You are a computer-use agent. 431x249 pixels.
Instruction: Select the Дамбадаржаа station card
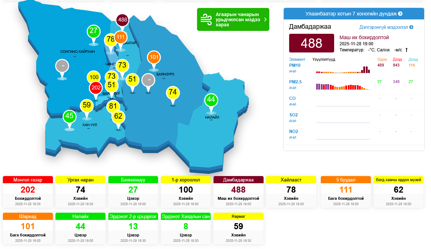pyautogui.click(x=238, y=192)
